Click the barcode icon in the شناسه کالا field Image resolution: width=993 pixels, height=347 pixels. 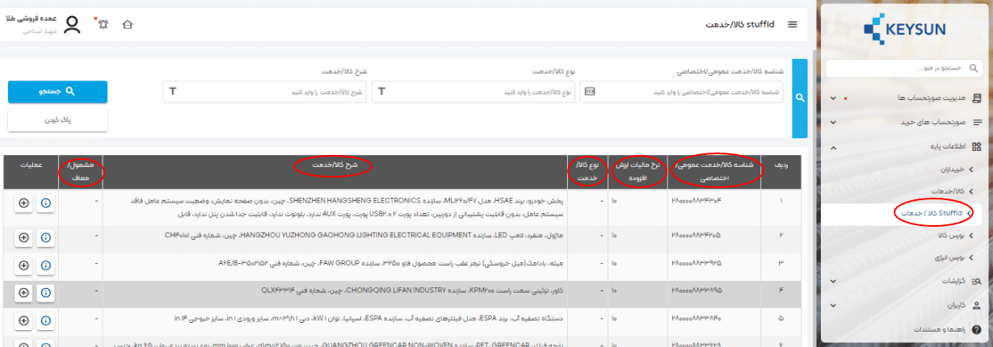pyautogui.click(x=591, y=91)
